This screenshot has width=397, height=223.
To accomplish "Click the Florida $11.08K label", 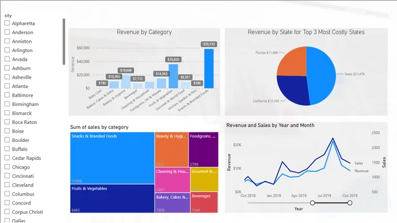I will tap(267, 53).
